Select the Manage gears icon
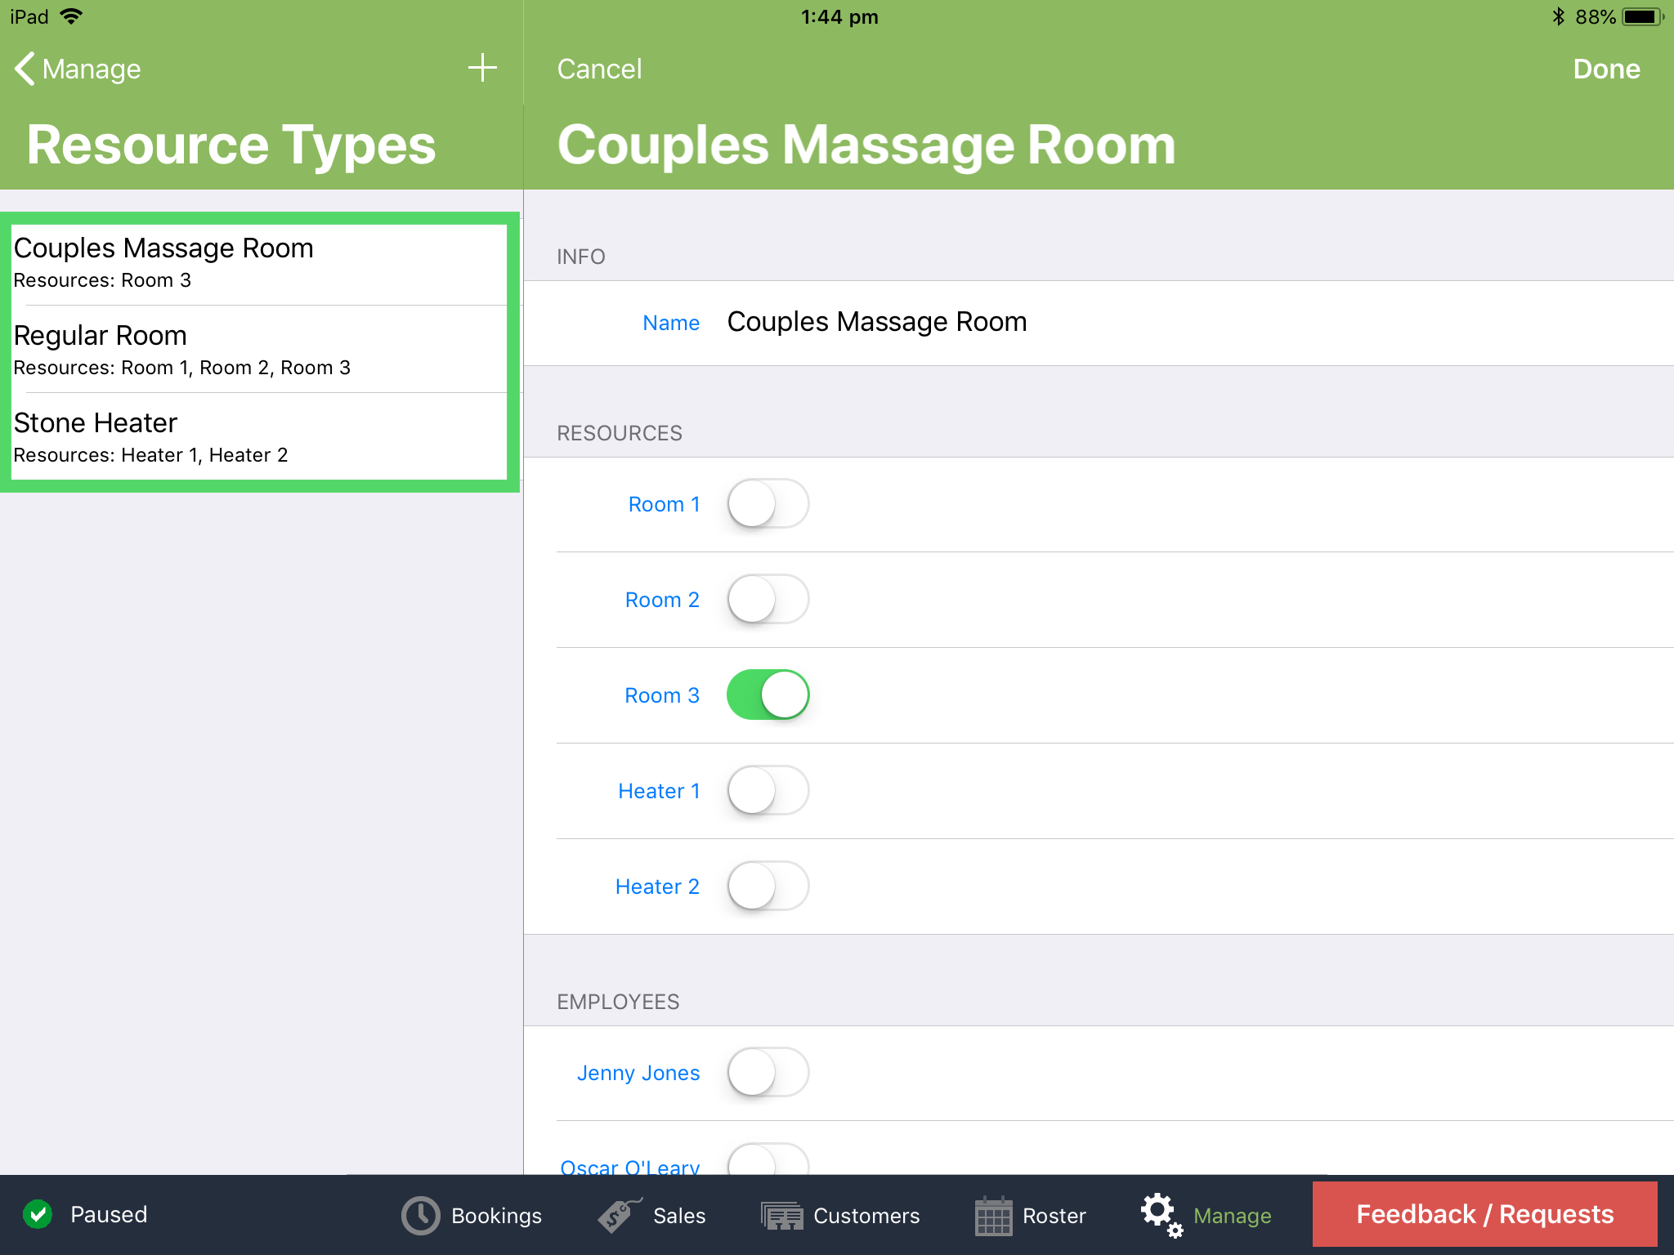The height and width of the screenshot is (1255, 1674). pyautogui.click(x=1161, y=1214)
